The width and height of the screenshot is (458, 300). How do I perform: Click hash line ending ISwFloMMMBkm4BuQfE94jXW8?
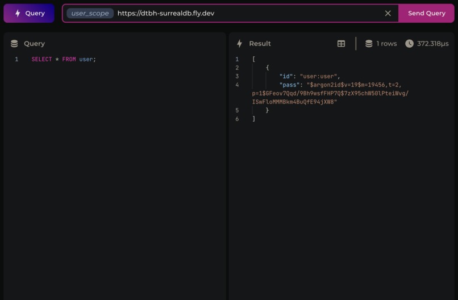pyautogui.click(x=294, y=102)
